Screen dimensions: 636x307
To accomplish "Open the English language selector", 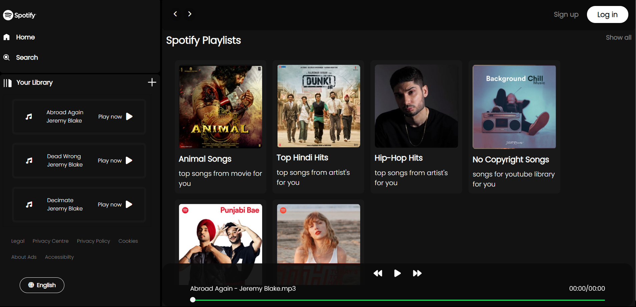I will (42, 285).
